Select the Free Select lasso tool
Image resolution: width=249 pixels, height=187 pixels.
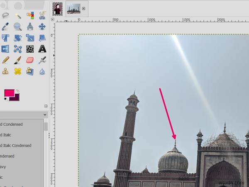5,15
